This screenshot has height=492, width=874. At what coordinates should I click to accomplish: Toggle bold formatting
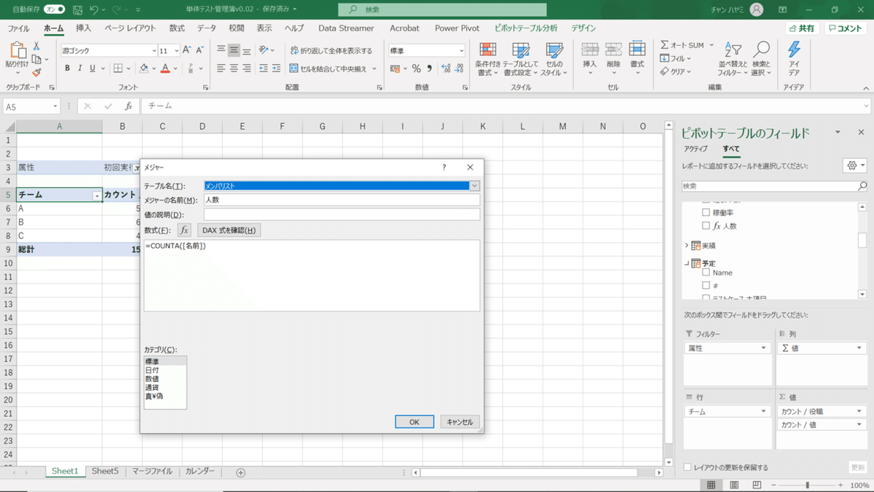point(67,69)
